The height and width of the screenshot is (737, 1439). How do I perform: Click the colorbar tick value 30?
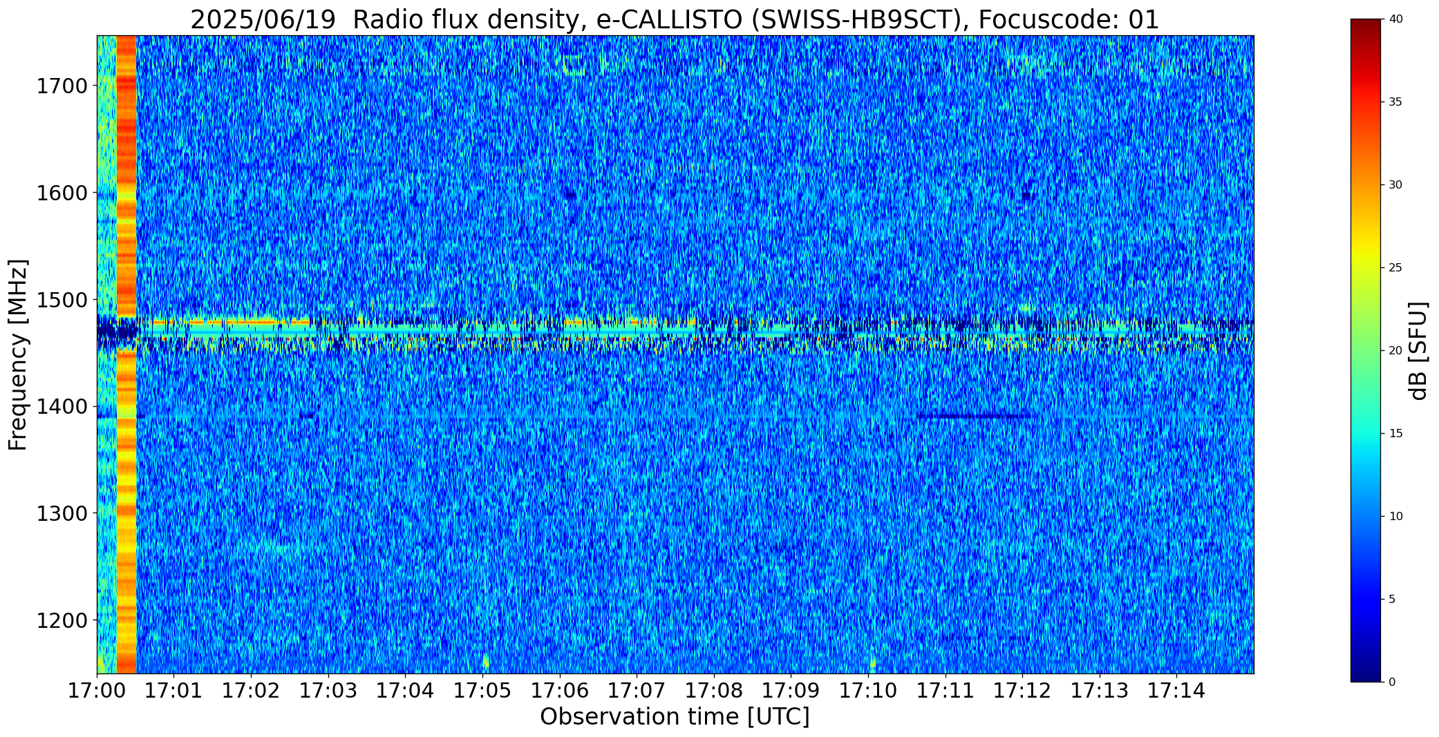click(1395, 185)
